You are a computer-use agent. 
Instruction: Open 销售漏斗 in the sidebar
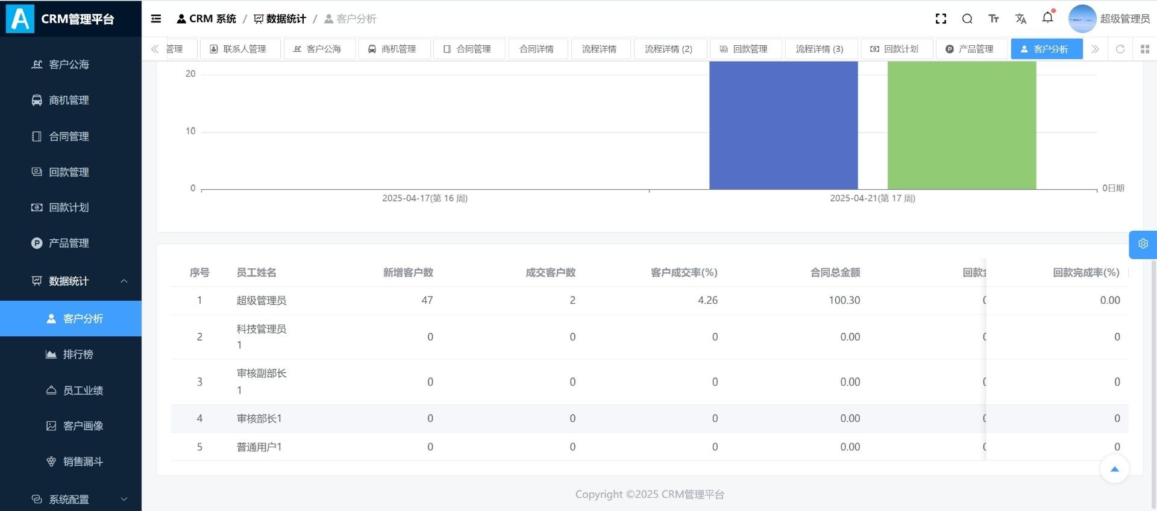tap(83, 462)
